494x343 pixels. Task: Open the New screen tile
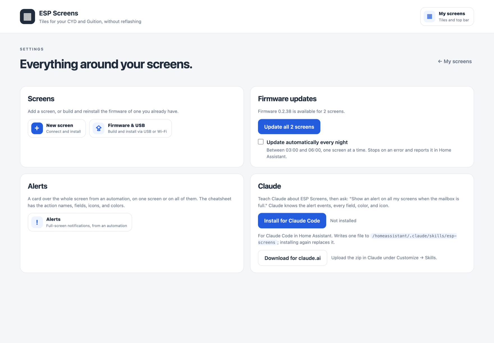[x=57, y=128]
